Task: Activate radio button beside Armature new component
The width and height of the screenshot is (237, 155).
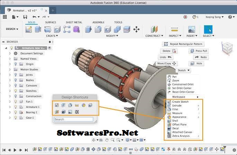Action: coord(49,48)
